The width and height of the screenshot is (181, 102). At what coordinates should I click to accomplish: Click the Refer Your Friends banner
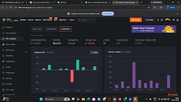click(x=154, y=29)
